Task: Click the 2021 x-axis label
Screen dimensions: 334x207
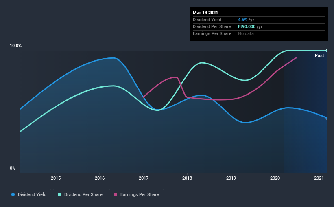Action: (x=319, y=178)
